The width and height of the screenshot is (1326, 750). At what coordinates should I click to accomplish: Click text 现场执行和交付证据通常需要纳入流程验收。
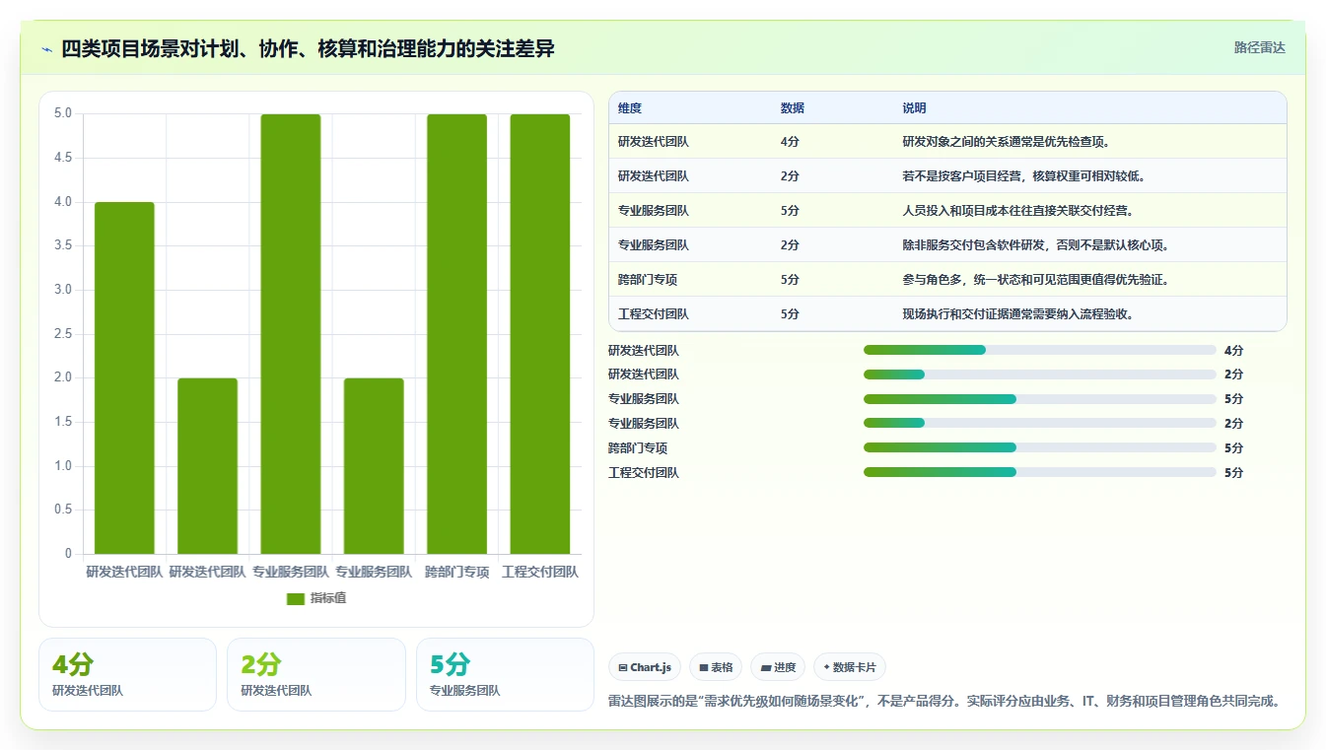pos(1018,314)
